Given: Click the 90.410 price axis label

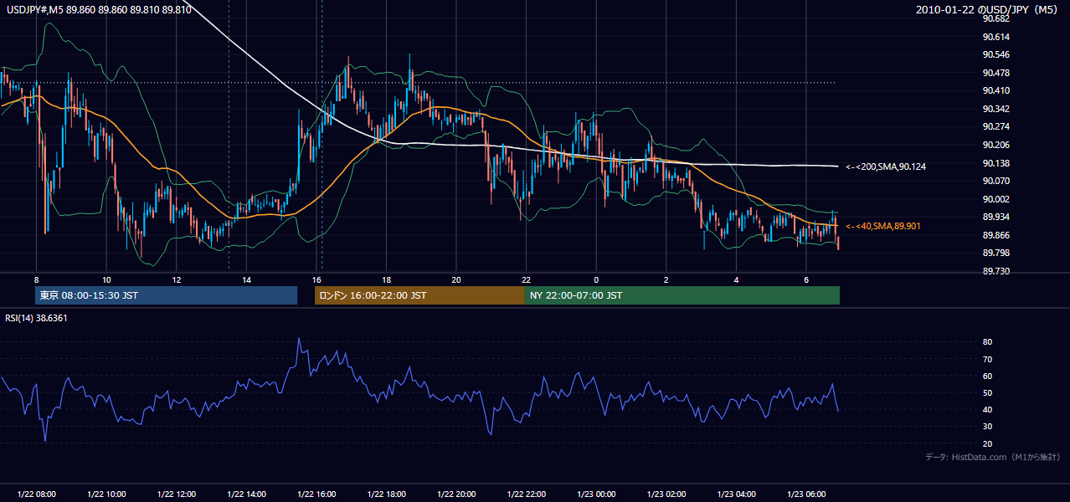Looking at the screenshot, I should [x=995, y=90].
